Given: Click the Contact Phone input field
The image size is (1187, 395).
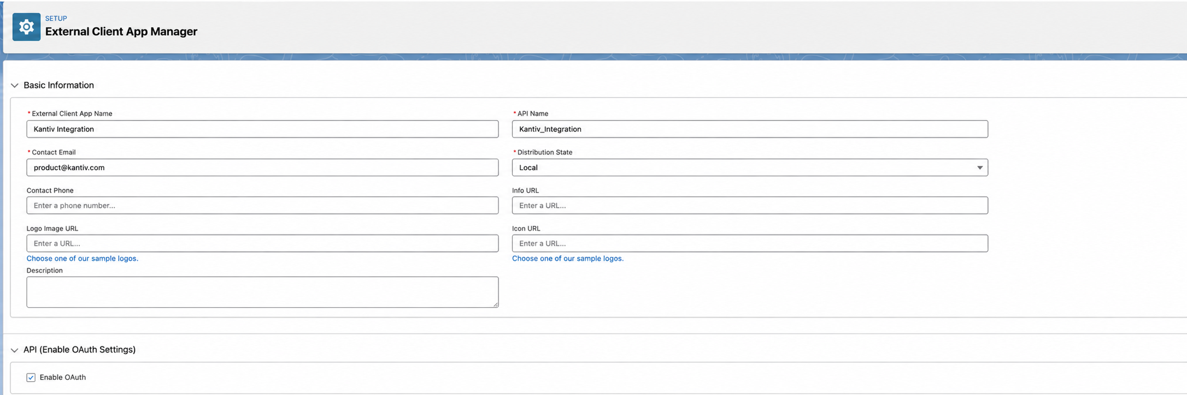Looking at the screenshot, I should pyautogui.click(x=262, y=205).
